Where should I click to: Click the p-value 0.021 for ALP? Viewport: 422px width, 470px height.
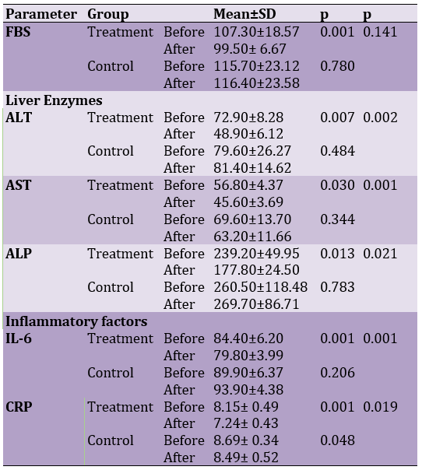coord(380,254)
